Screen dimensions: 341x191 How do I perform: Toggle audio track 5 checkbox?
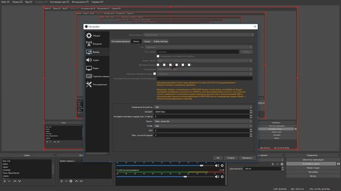(183, 65)
